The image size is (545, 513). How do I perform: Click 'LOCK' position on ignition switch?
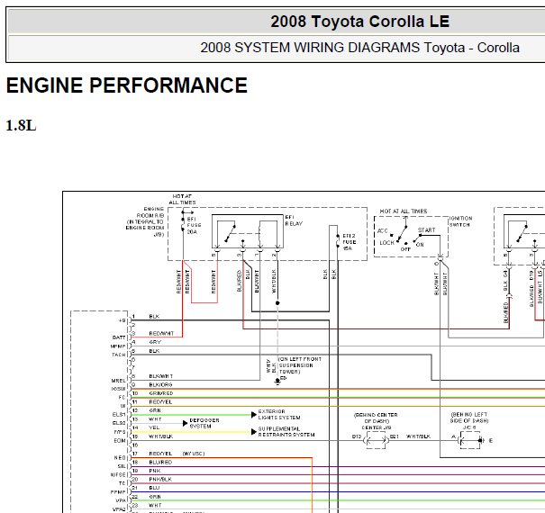pos(386,242)
